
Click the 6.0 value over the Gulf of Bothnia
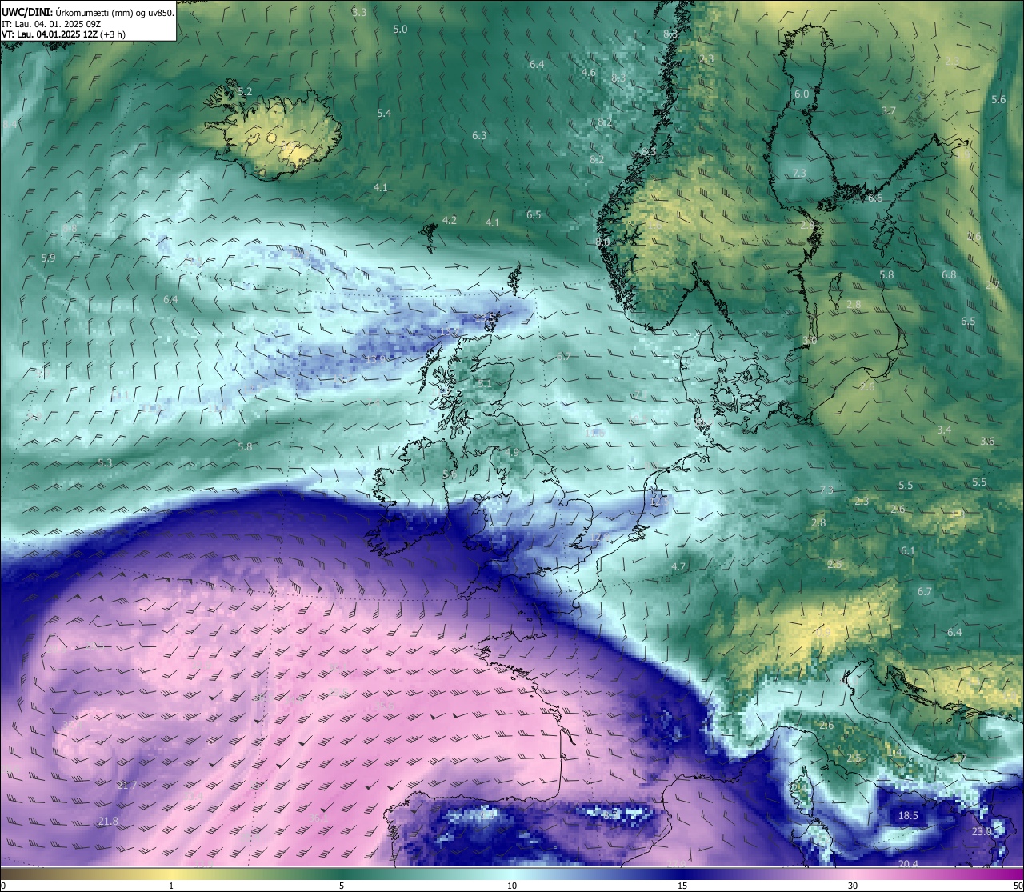802,94
